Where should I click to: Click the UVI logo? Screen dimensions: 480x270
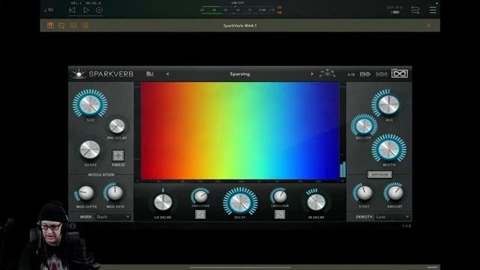400,73
